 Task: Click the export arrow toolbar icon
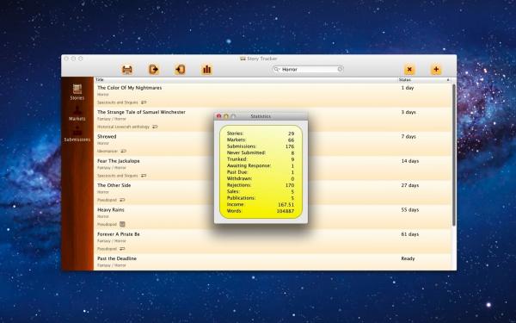[154, 70]
